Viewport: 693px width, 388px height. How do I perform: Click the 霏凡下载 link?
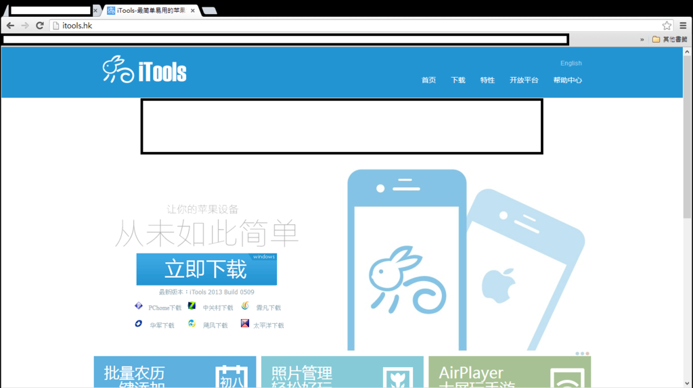tap(268, 308)
